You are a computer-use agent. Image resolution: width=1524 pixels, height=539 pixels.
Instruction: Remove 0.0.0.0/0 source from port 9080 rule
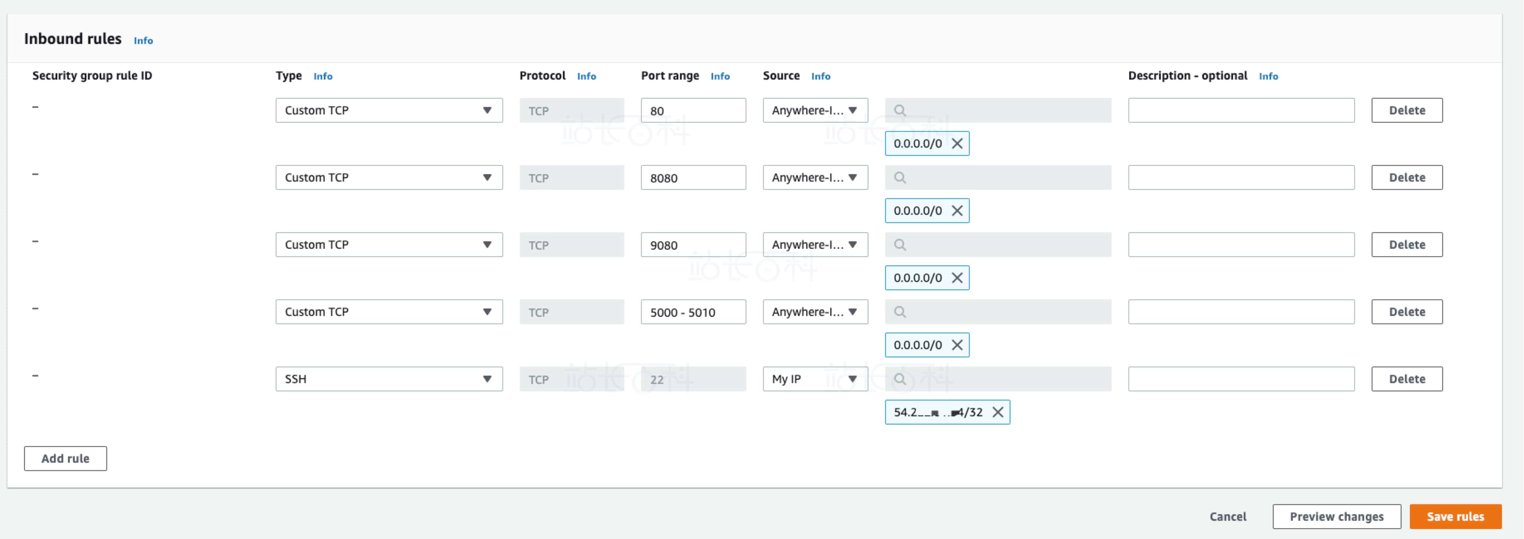pyautogui.click(x=956, y=278)
